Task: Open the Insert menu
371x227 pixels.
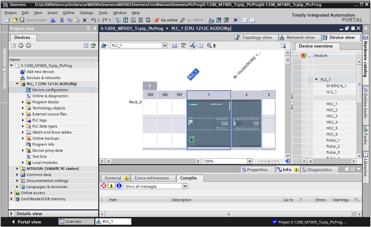Action: (53, 13)
